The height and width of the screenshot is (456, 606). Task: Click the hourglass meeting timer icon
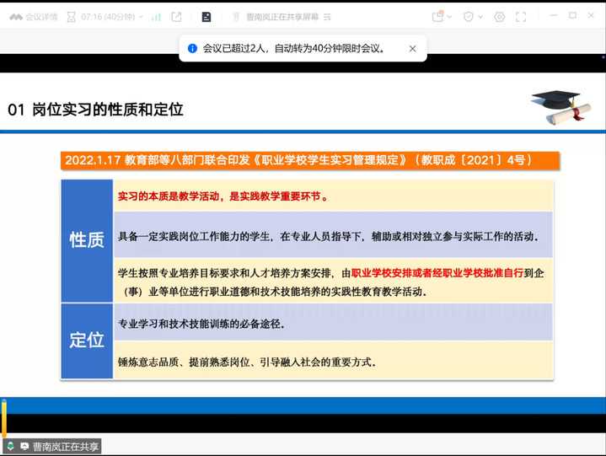point(72,16)
